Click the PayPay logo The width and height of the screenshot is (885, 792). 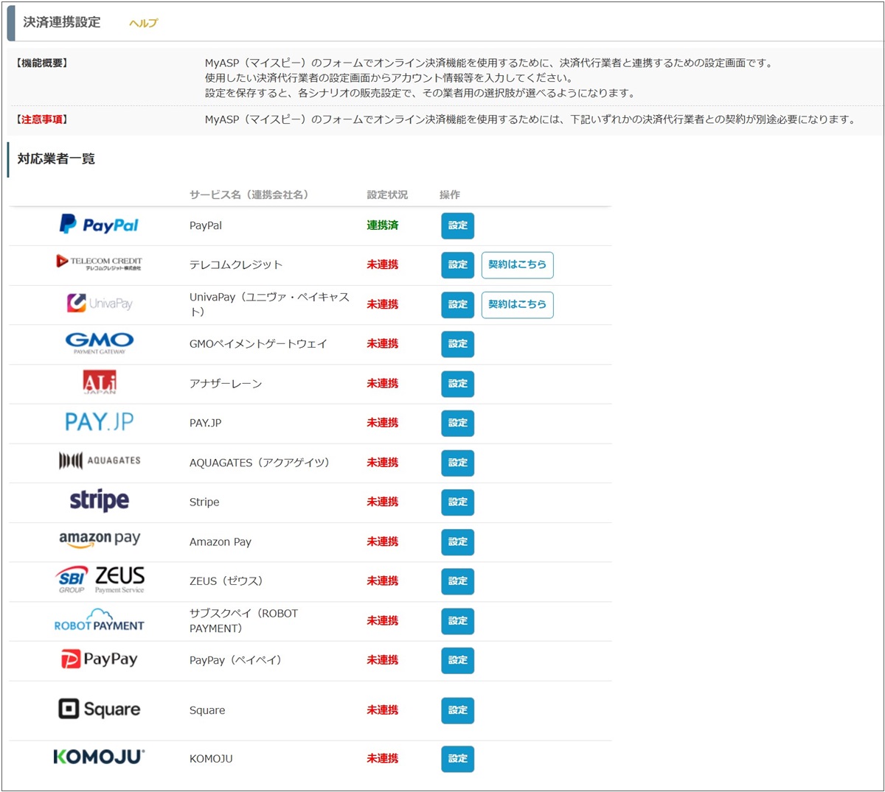coord(99,659)
